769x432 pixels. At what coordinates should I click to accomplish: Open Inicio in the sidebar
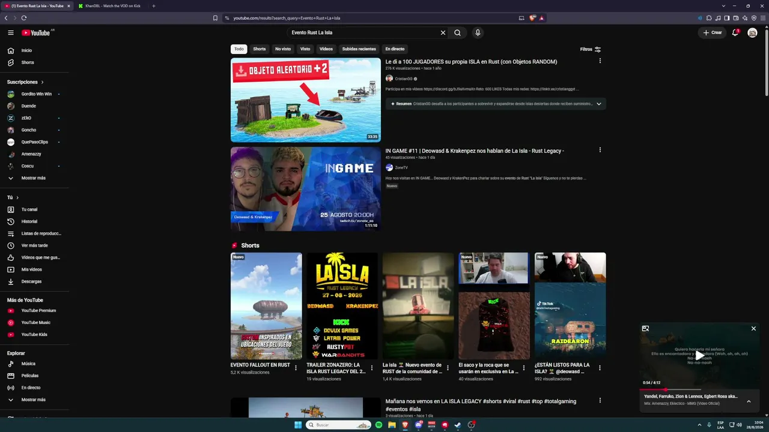pos(34,50)
